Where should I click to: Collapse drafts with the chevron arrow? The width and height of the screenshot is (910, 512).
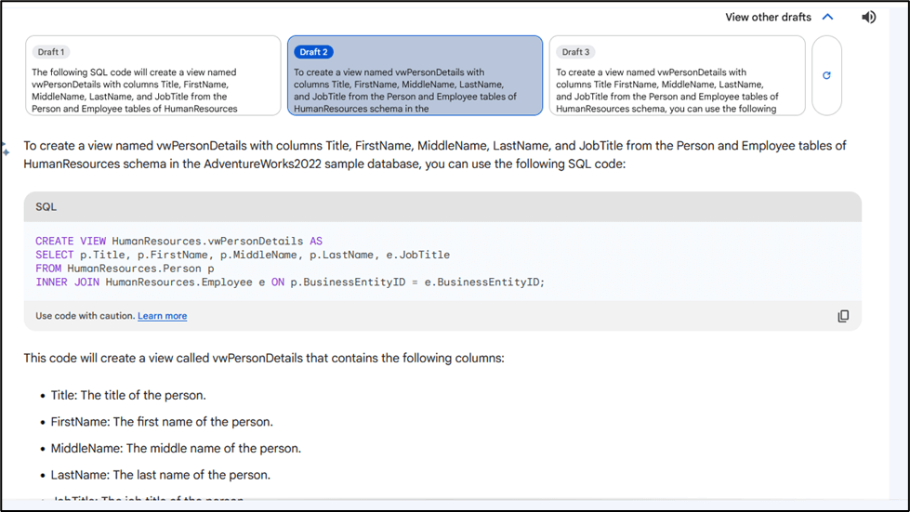[827, 17]
